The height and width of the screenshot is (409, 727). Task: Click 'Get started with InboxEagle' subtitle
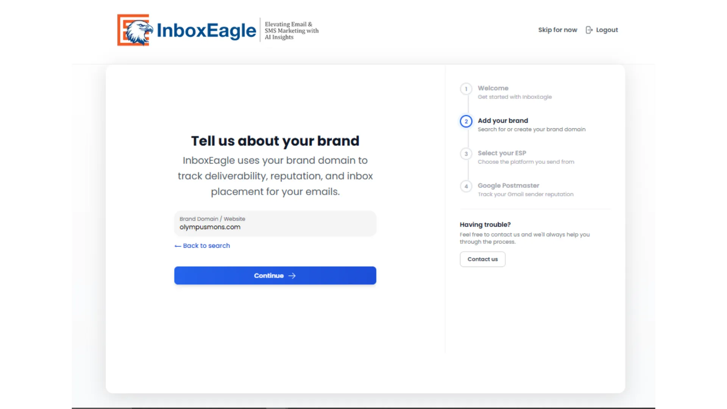(515, 97)
